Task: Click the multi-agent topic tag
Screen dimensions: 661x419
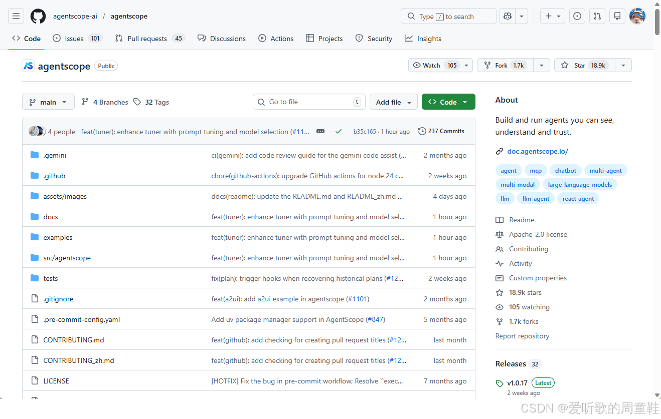Action: [605, 171]
